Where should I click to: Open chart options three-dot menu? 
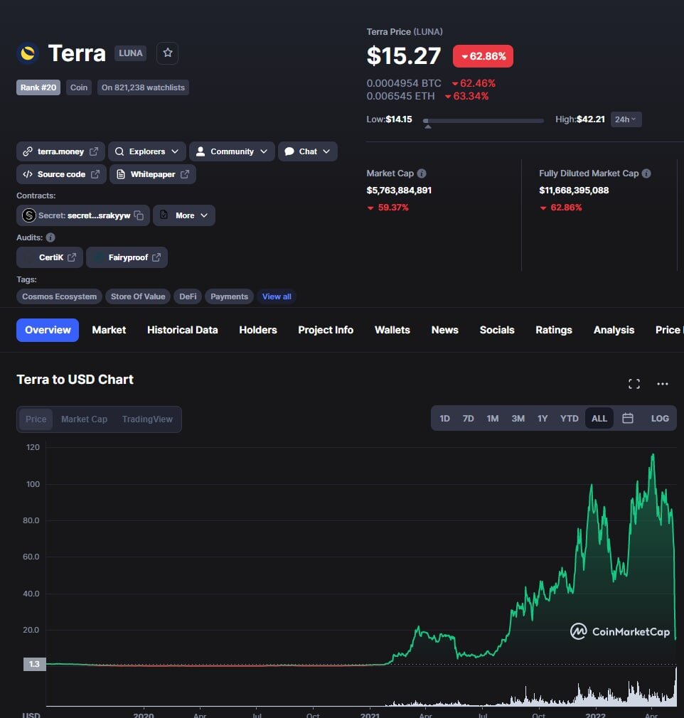[662, 384]
